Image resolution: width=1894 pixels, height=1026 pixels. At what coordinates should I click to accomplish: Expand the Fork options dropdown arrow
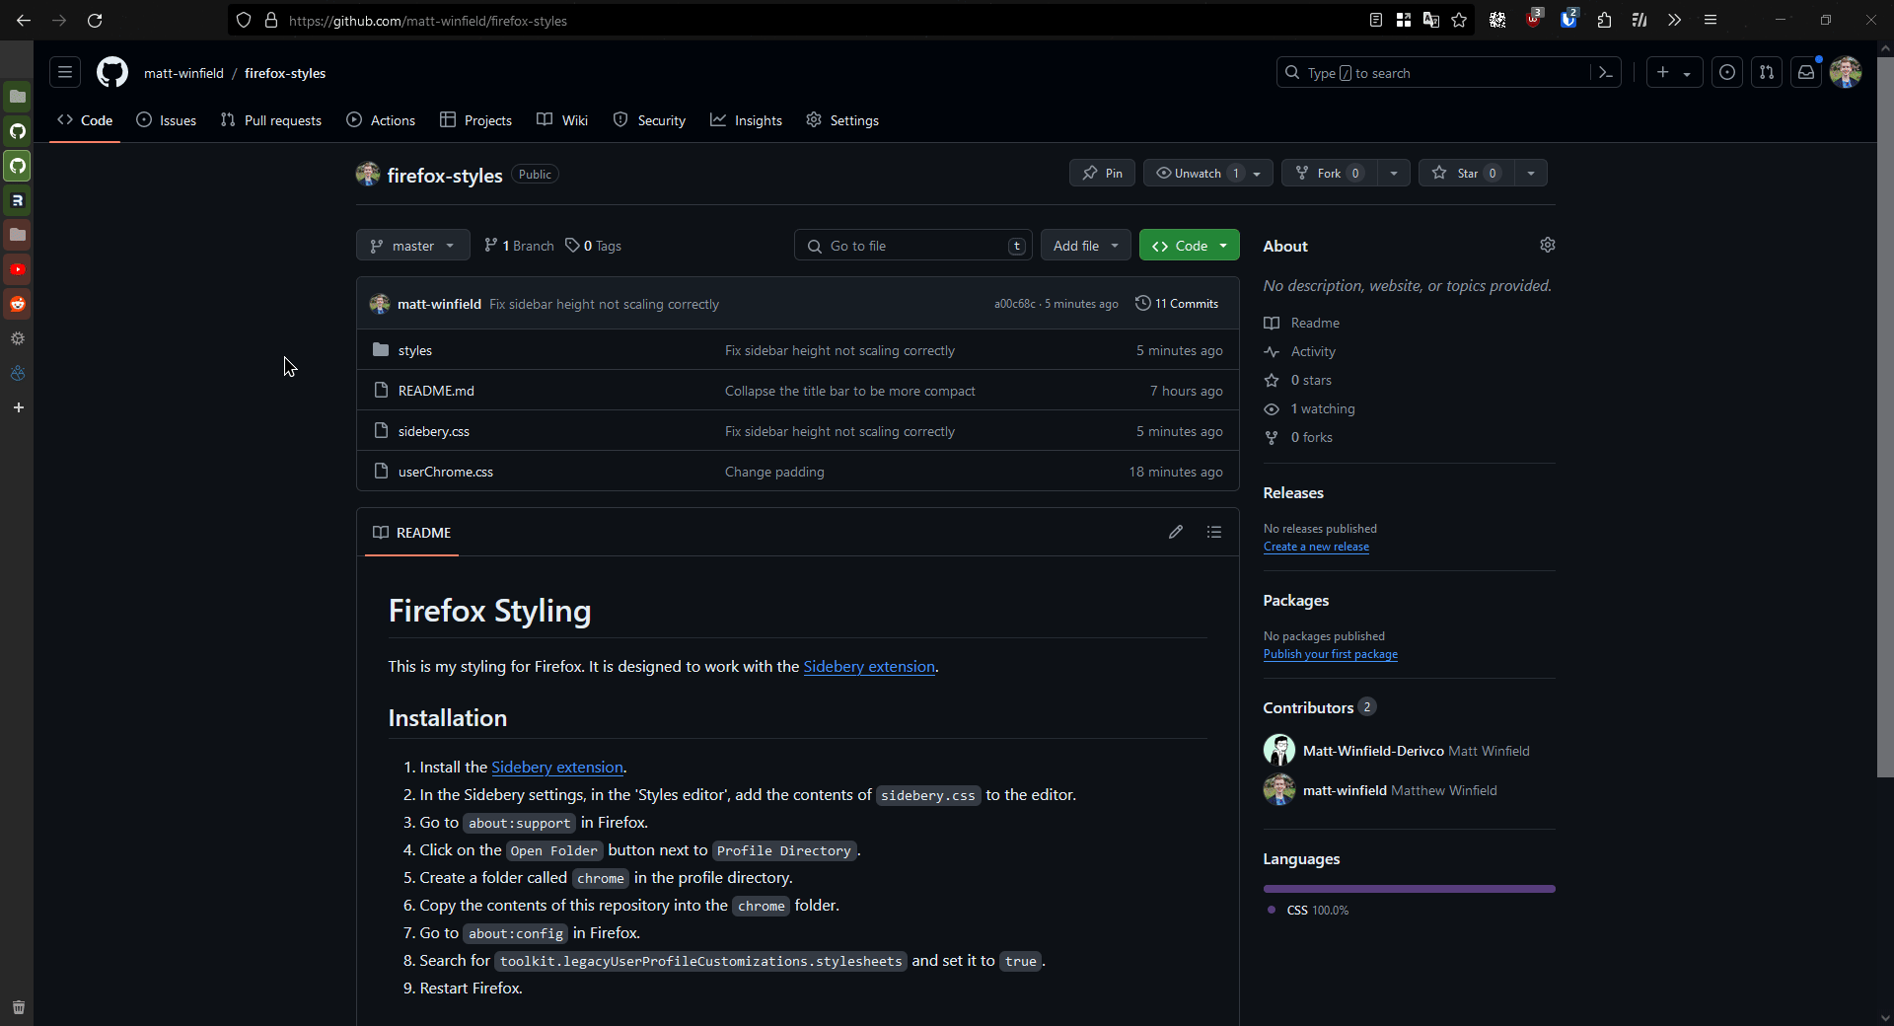[x=1394, y=173]
